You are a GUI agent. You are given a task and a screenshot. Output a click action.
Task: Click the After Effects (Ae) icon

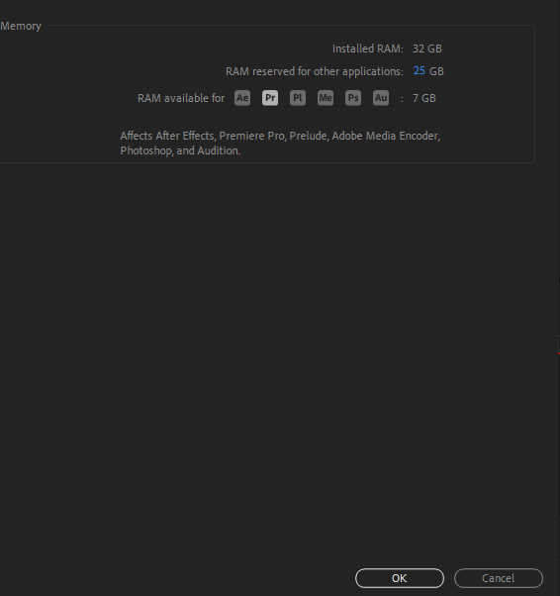242,98
